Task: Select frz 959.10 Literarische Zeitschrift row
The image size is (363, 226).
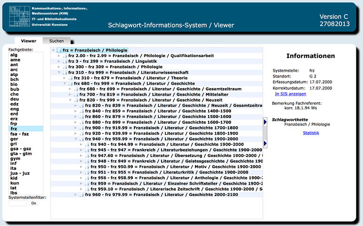Action: tap(157, 189)
